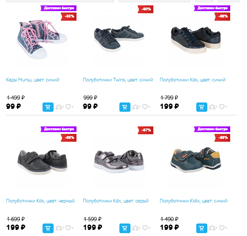Compare black Kdx shoes using scales icon
The width and height of the screenshot is (247, 236).
pos(60,228)
